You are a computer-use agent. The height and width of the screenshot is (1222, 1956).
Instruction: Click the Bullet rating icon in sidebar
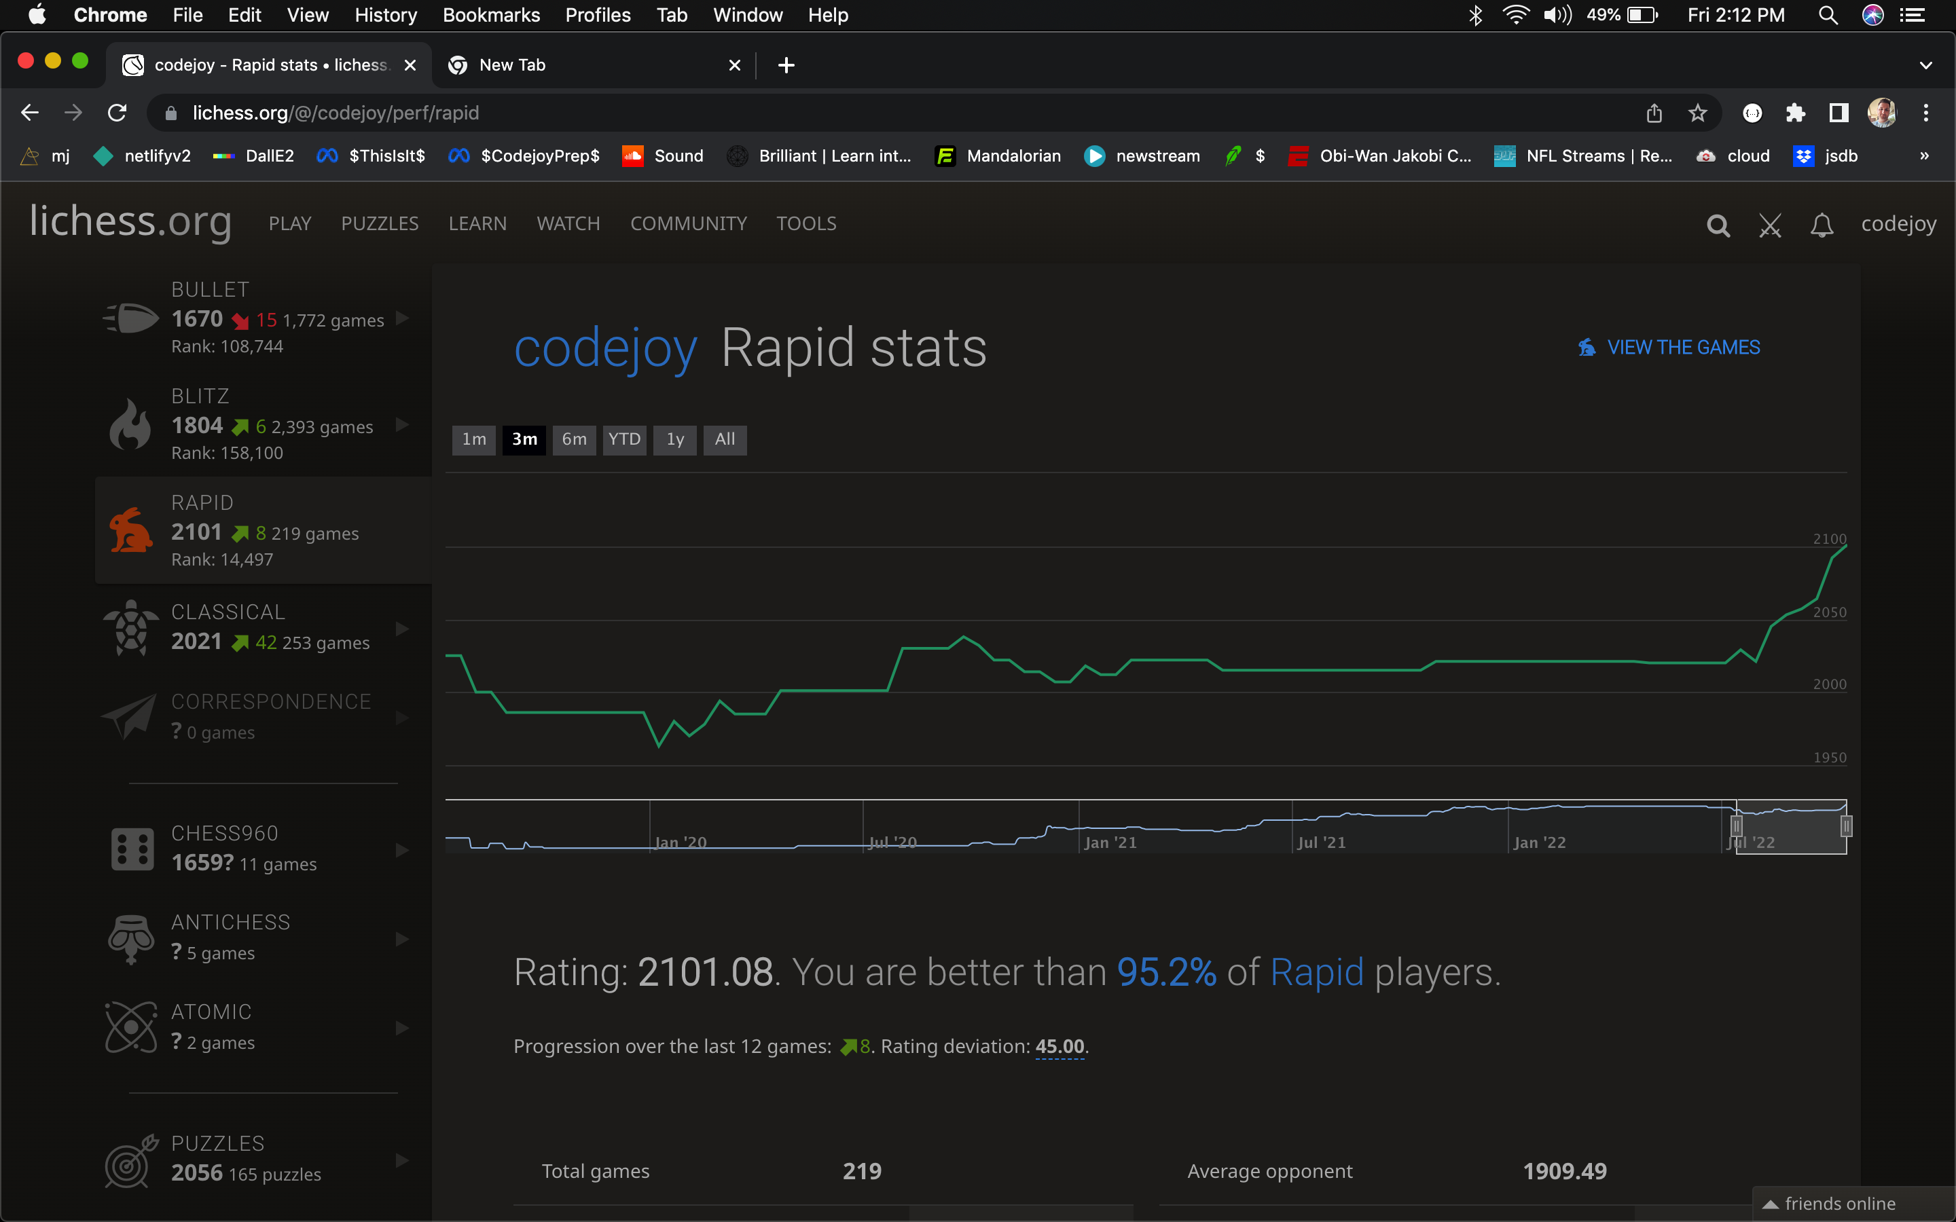pyautogui.click(x=131, y=318)
